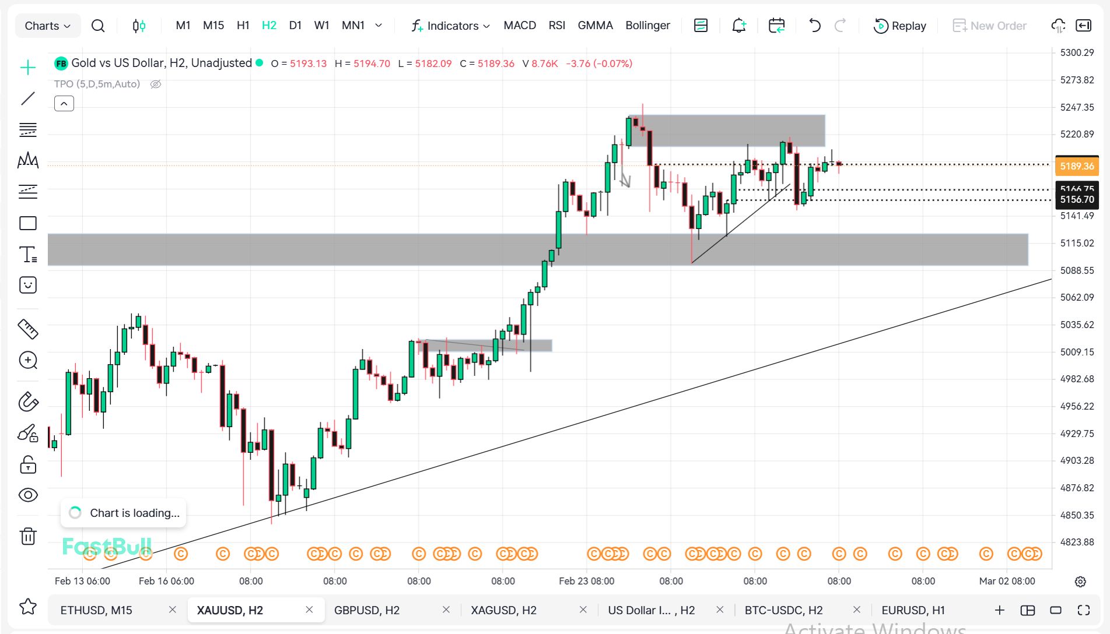
Task: Select the text annotation tool
Action: [x=28, y=255]
